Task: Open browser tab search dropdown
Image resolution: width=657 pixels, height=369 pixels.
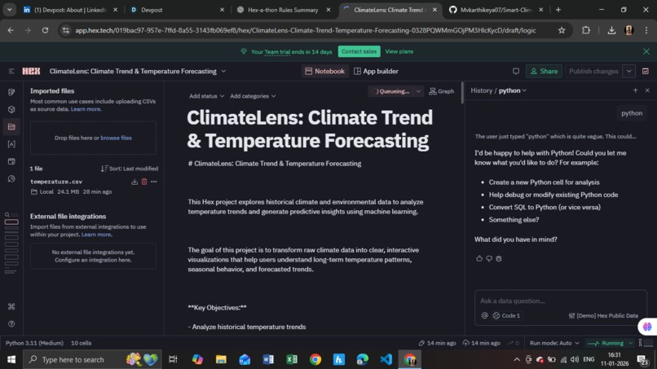Action: [9, 10]
